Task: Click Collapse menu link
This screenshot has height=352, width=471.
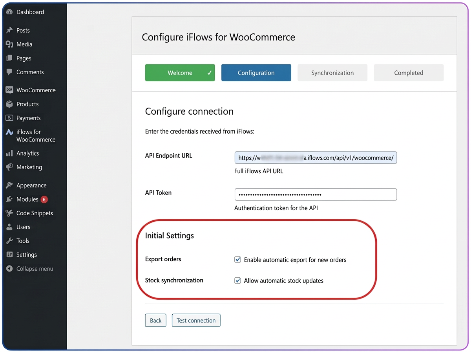Action: [35, 269]
